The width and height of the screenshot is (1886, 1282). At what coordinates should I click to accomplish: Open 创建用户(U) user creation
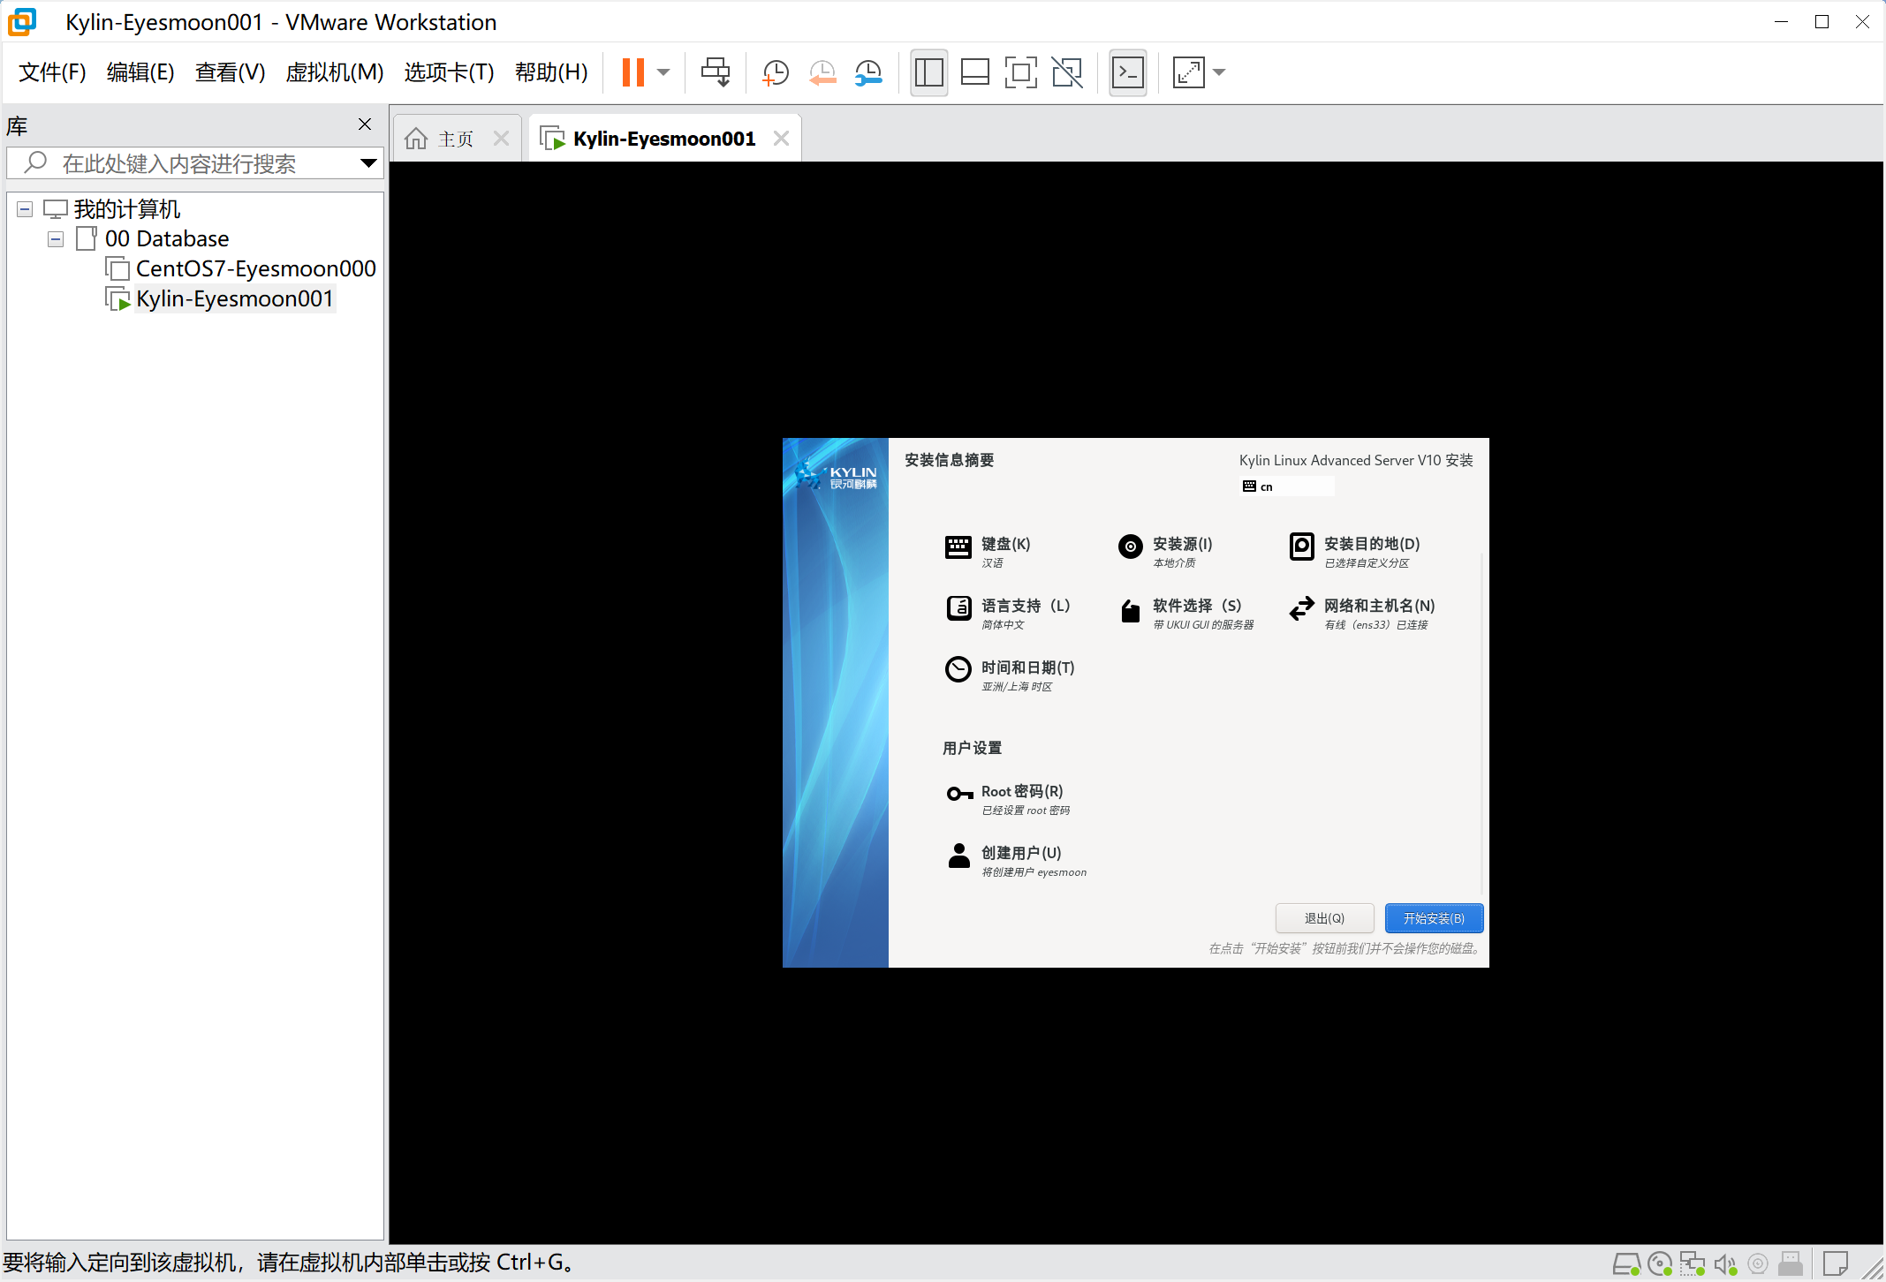tap(1016, 860)
